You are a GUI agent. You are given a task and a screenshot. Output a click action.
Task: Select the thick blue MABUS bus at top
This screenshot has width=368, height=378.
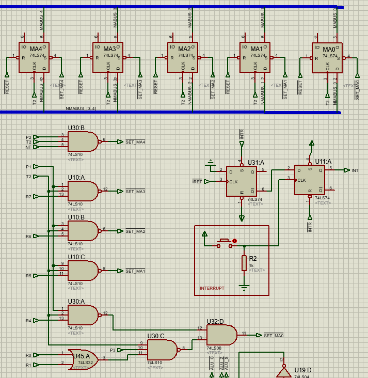[x=171, y=7]
